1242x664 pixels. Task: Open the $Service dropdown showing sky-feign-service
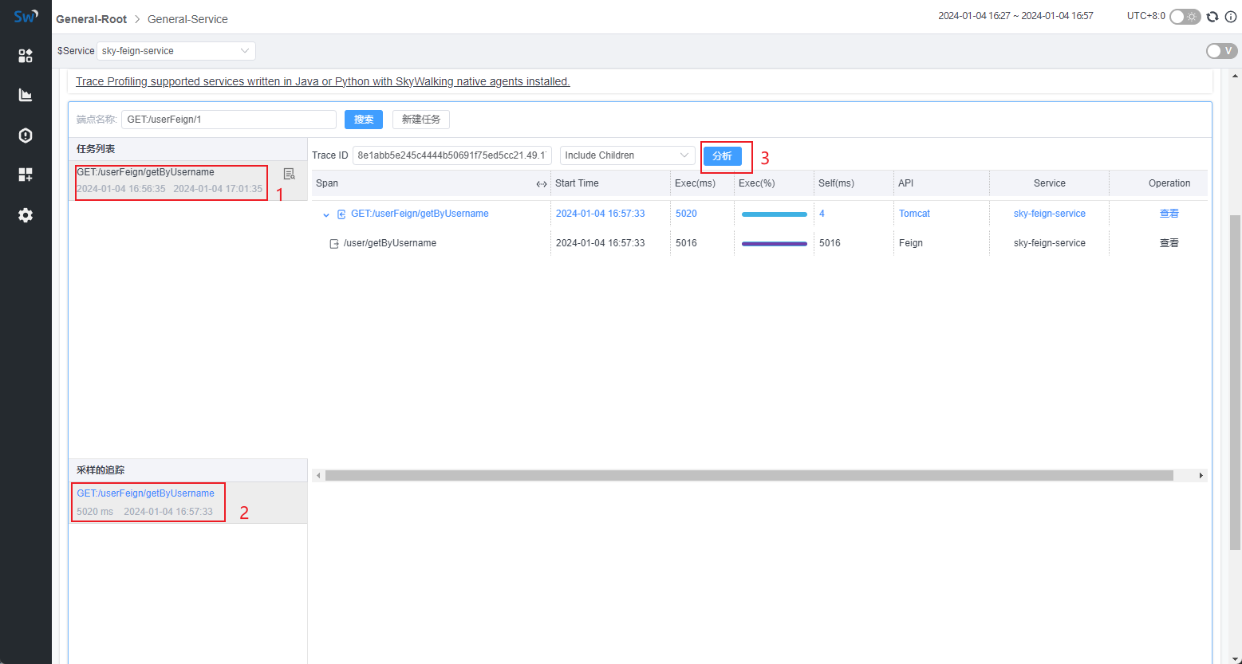point(175,51)
